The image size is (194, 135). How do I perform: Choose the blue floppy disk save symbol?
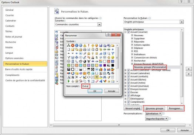(x=101, y=46)
